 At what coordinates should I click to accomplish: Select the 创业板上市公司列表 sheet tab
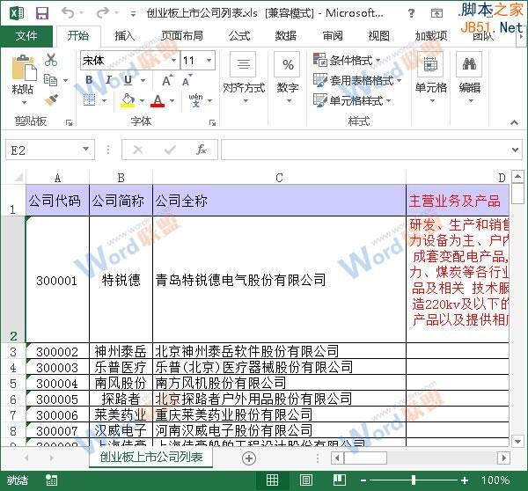151,457
